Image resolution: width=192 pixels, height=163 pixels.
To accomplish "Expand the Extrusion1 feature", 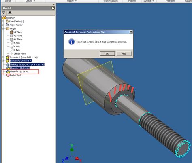I will 4,57.
